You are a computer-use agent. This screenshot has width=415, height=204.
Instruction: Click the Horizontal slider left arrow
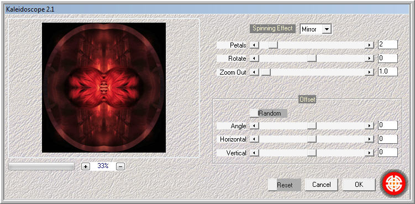coord(254,139)
